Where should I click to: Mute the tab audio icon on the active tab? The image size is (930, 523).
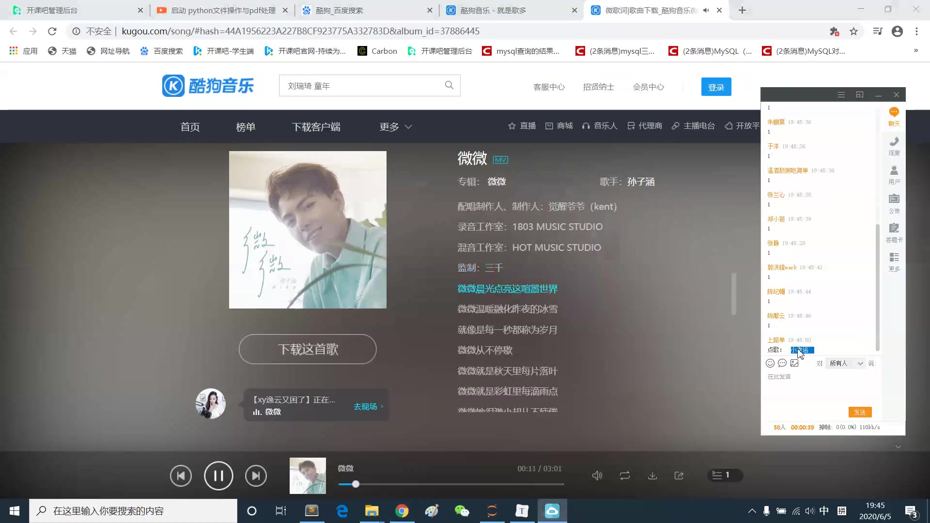click(706, 10)
